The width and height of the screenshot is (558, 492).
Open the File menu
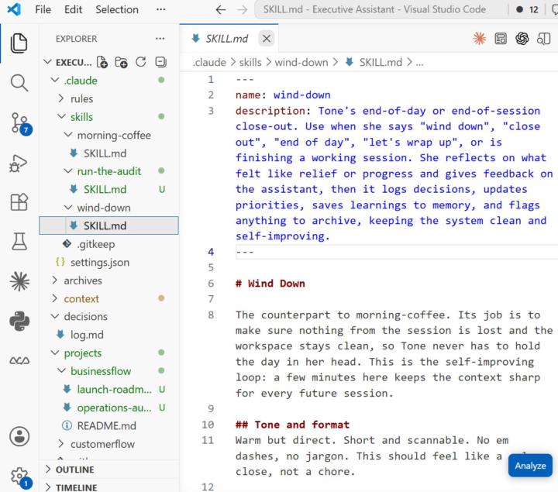pos(43,9)
